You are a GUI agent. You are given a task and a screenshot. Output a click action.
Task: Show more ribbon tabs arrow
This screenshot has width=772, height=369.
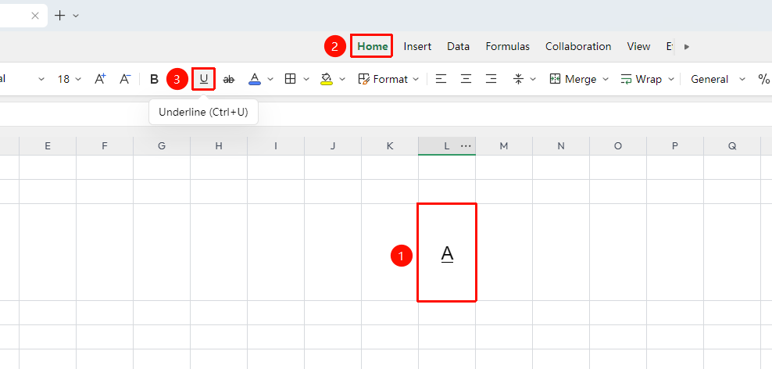pyautogui.click(x=687, y=47)
